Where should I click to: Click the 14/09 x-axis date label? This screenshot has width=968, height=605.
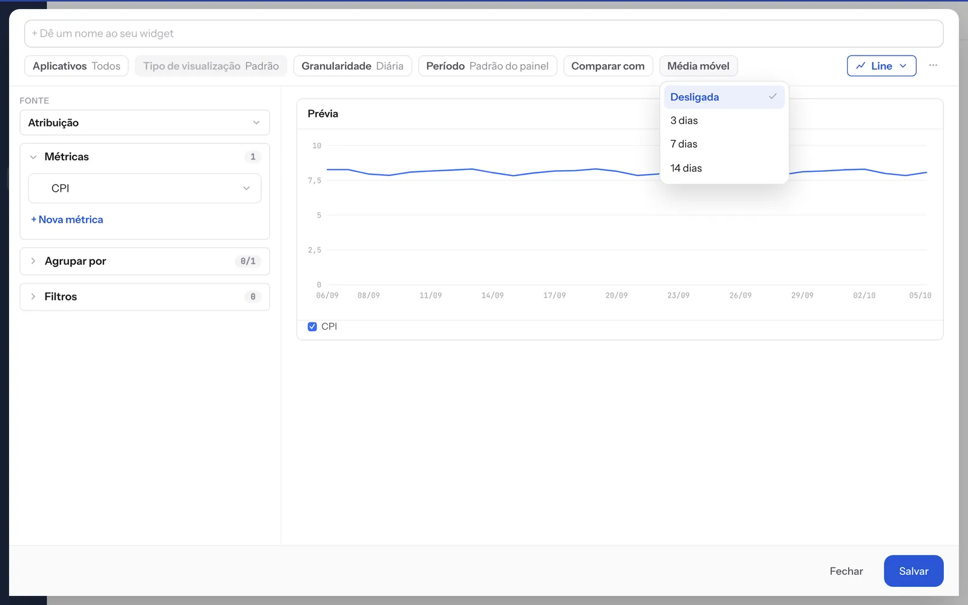click(x=492, y=295)
